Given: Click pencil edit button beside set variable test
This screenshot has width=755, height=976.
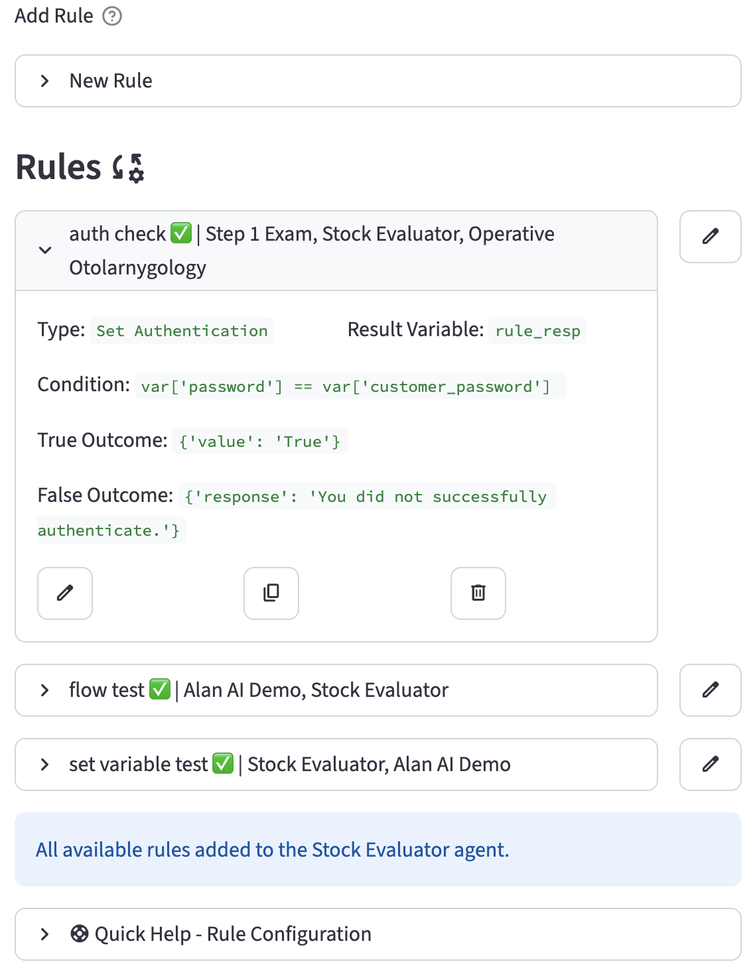Looking at the screenshot, I should 710,764.
